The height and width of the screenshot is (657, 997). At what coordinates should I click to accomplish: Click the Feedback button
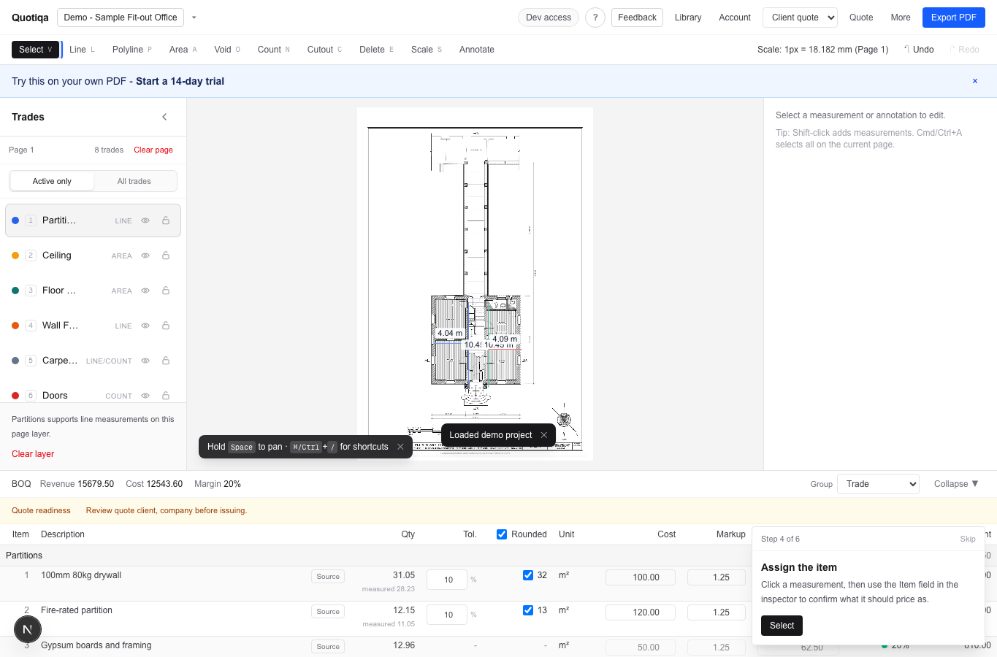coord(637,18)
